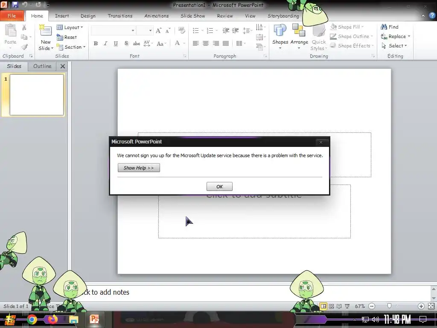Click zoom out minus button
Image resolution: width=437 pixels, height=328 pixels.
coord(372,306)
